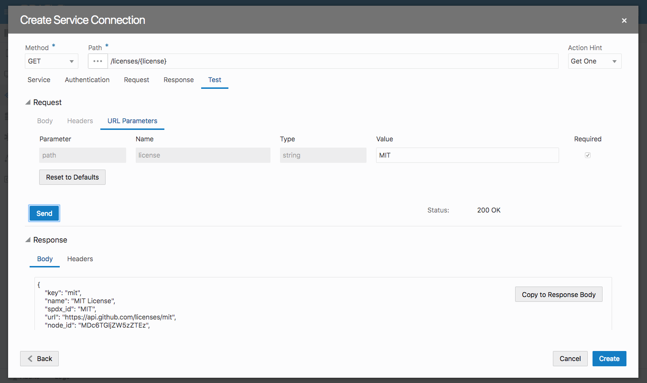
Task: Open the Action Hint dropdown showing Get One
Action: 594,61
